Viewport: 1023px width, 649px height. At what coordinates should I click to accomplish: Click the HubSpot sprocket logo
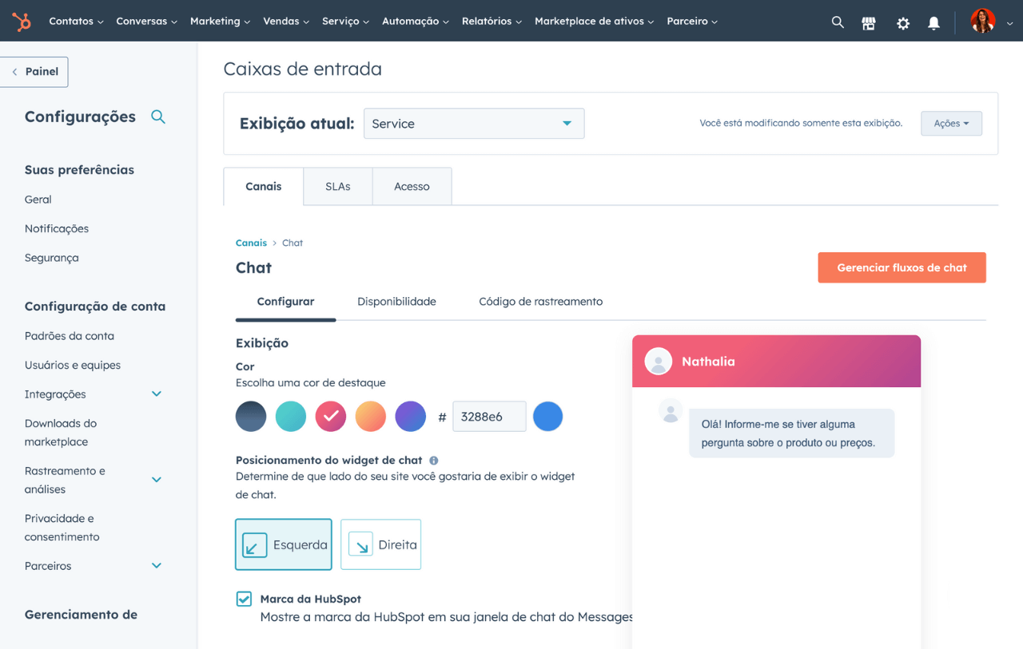22,22
